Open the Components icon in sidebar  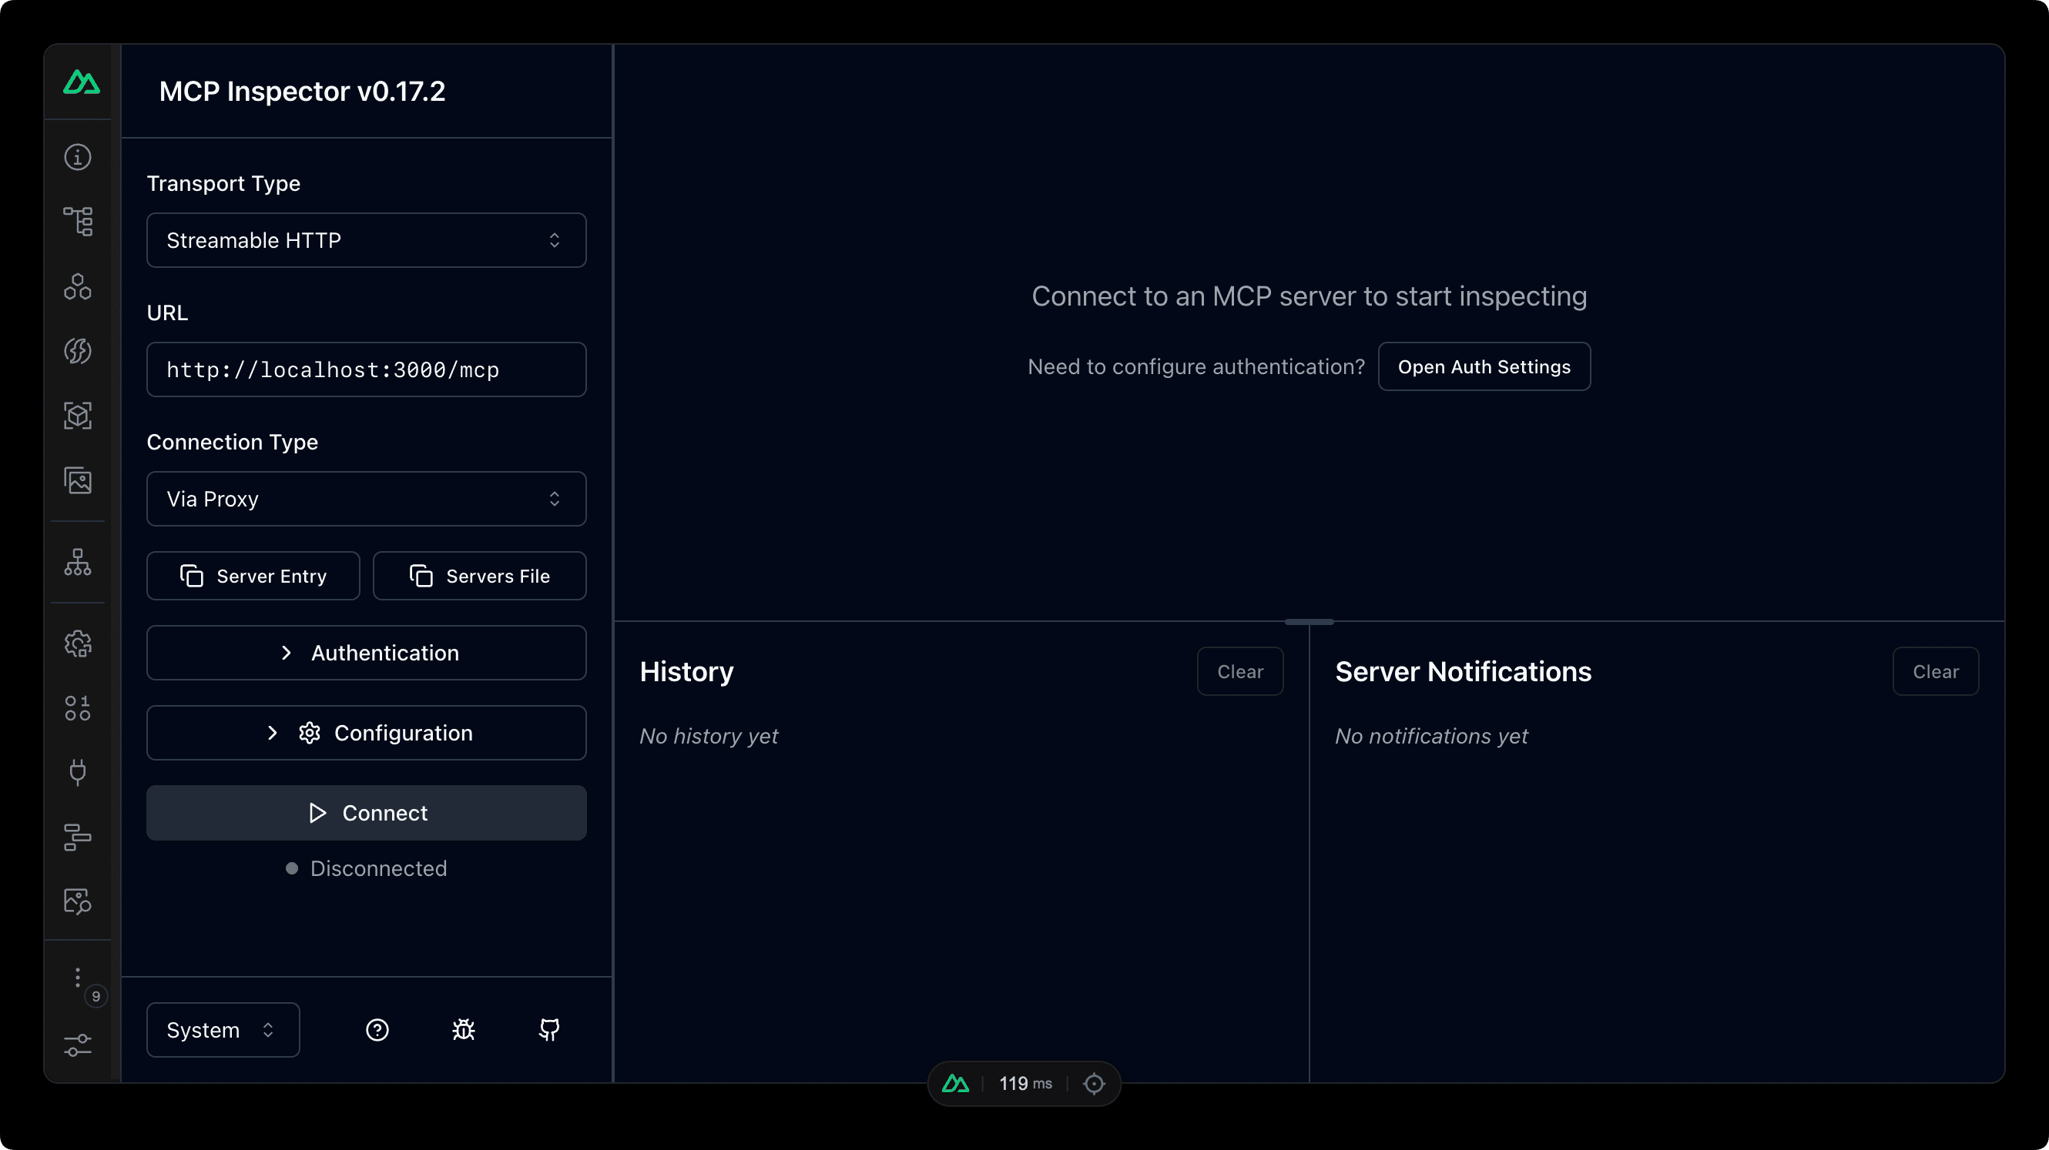point(78,286)
